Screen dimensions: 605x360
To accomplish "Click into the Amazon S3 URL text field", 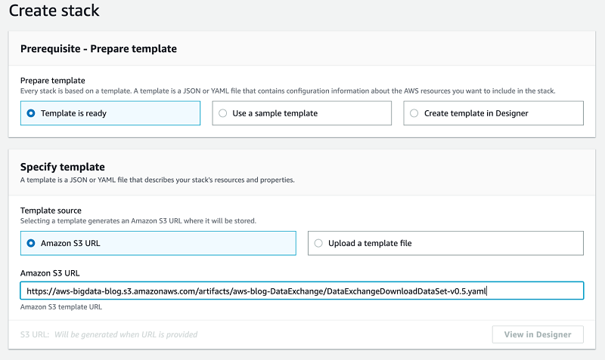I will coord(302,291).
